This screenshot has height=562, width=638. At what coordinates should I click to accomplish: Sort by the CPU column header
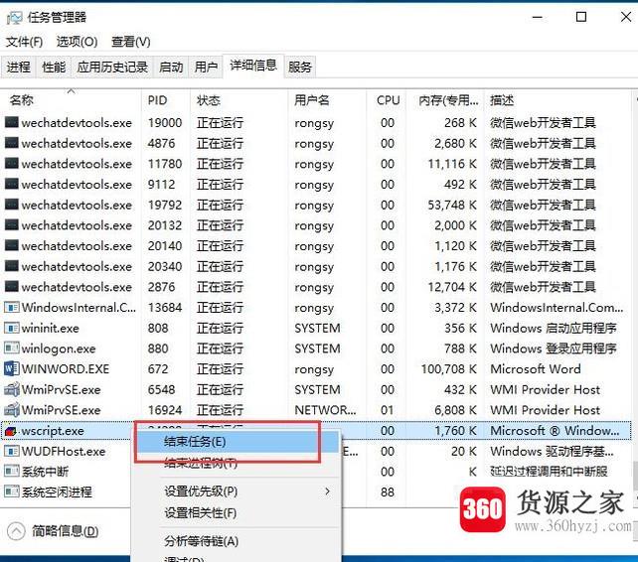click(387, 100)
